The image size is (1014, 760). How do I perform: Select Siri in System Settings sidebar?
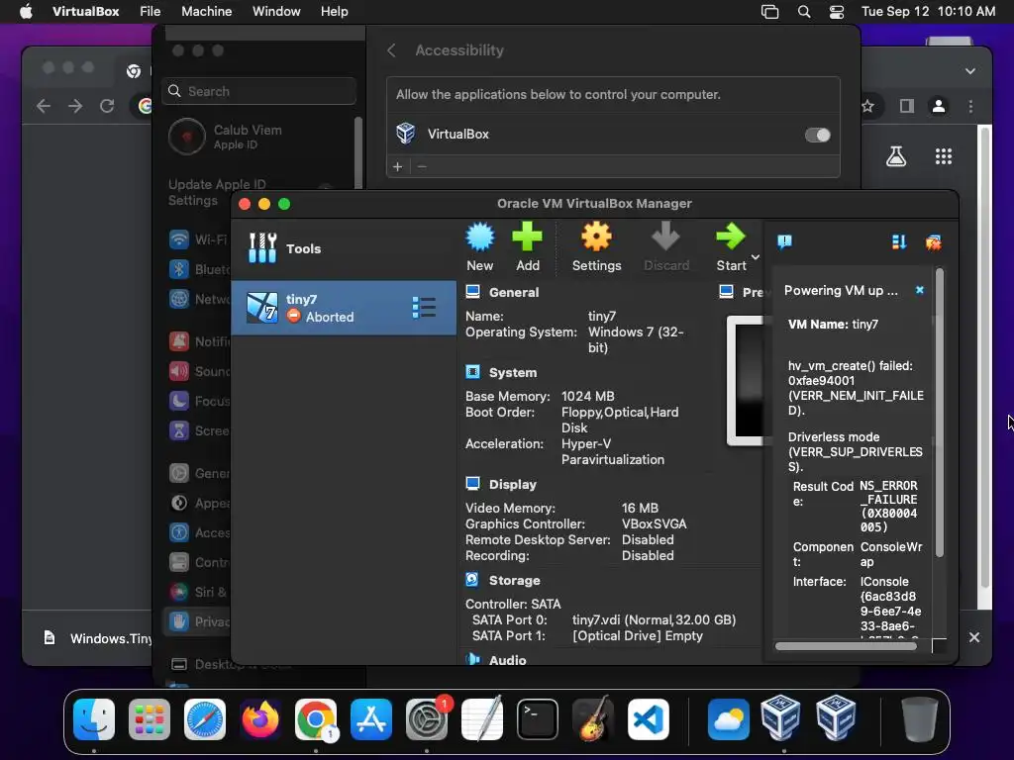point(198,592)
